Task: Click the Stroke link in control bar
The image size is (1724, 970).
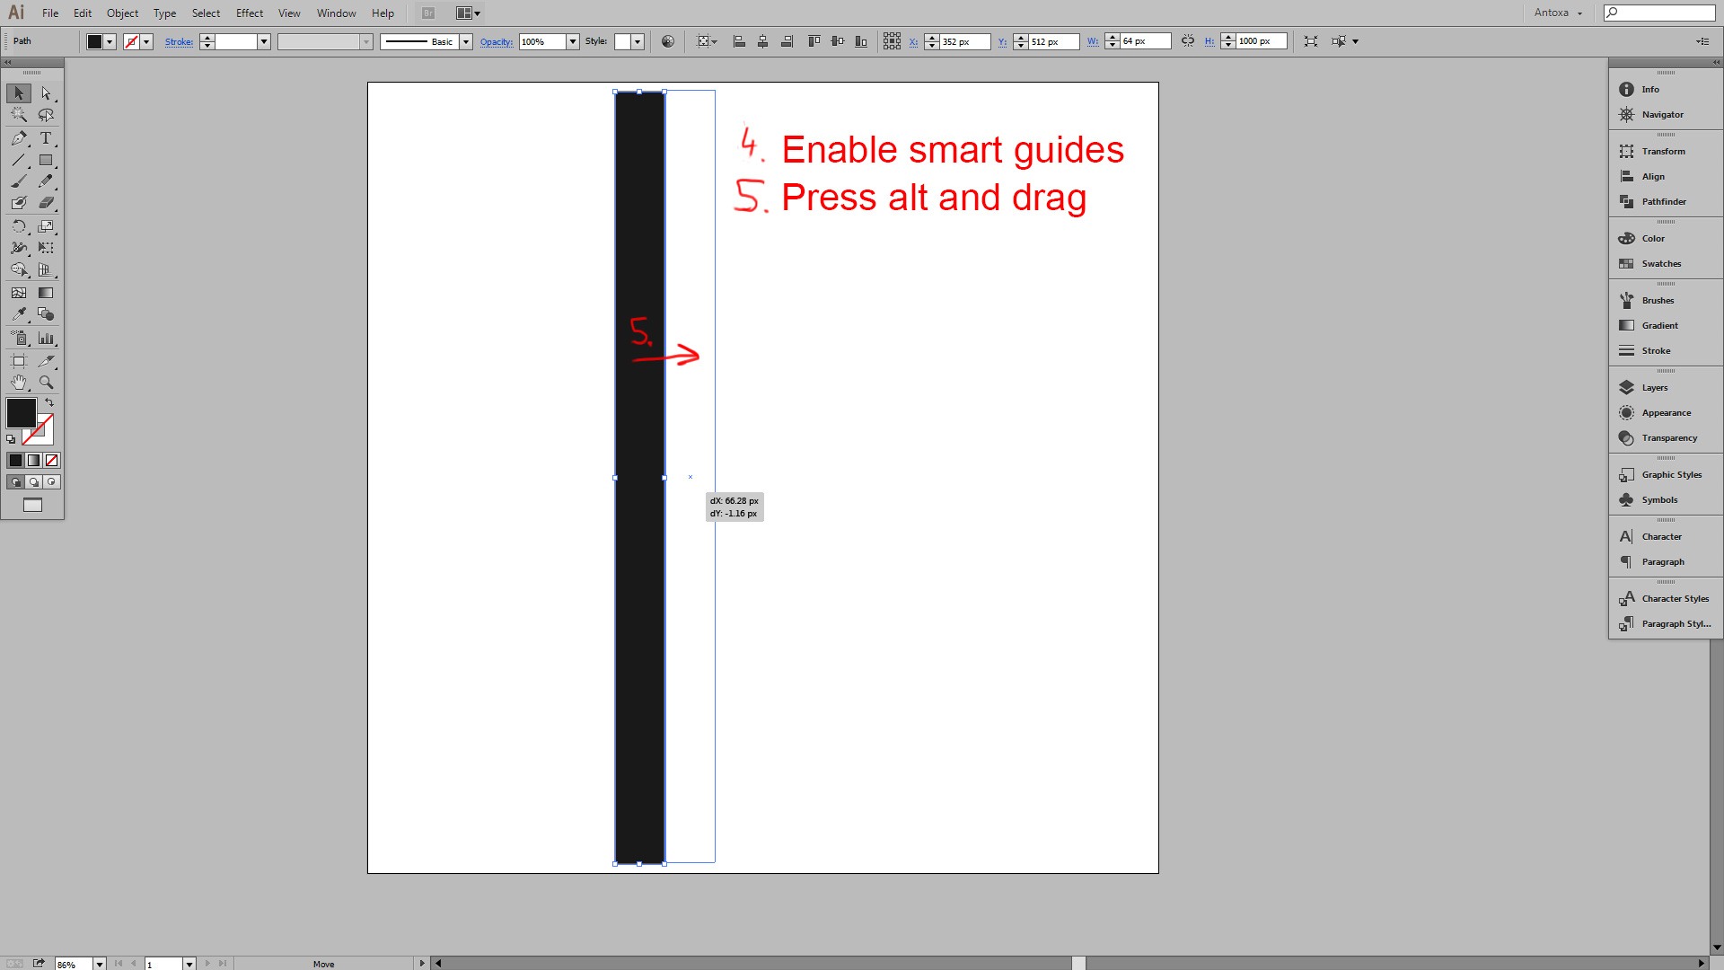Action: [x=179, y=41]
